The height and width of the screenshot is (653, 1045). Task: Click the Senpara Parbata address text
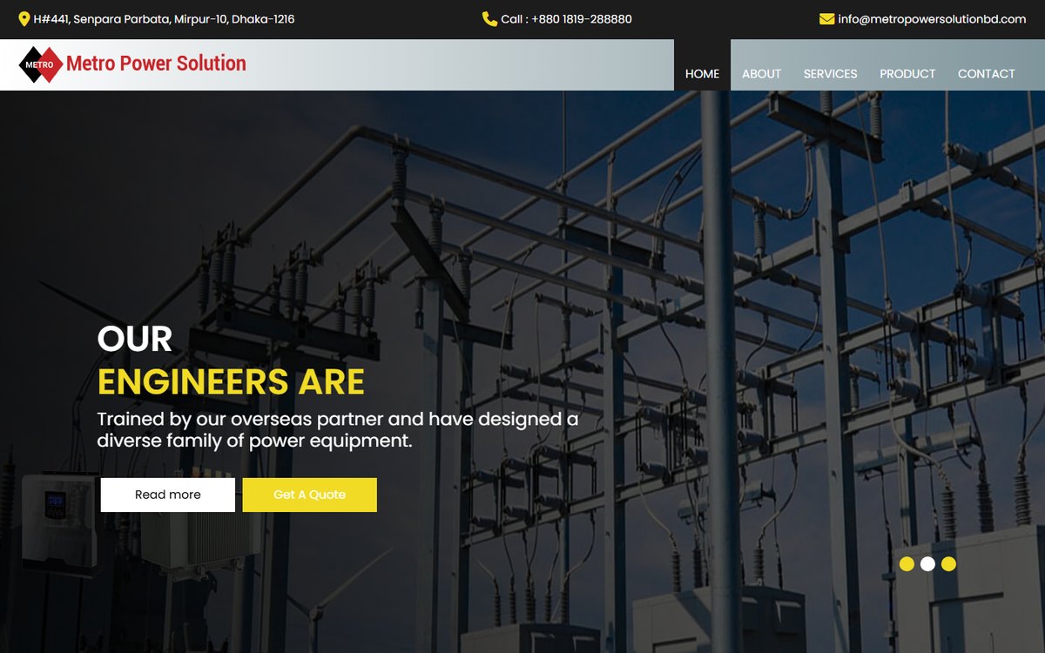pos(164,19)
